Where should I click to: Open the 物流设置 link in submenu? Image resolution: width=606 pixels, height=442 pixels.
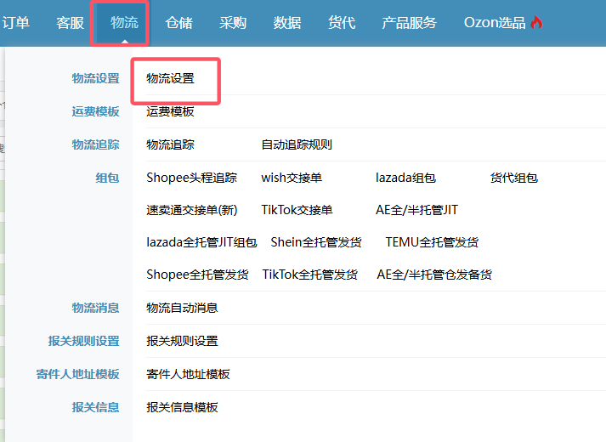[171, 78]
